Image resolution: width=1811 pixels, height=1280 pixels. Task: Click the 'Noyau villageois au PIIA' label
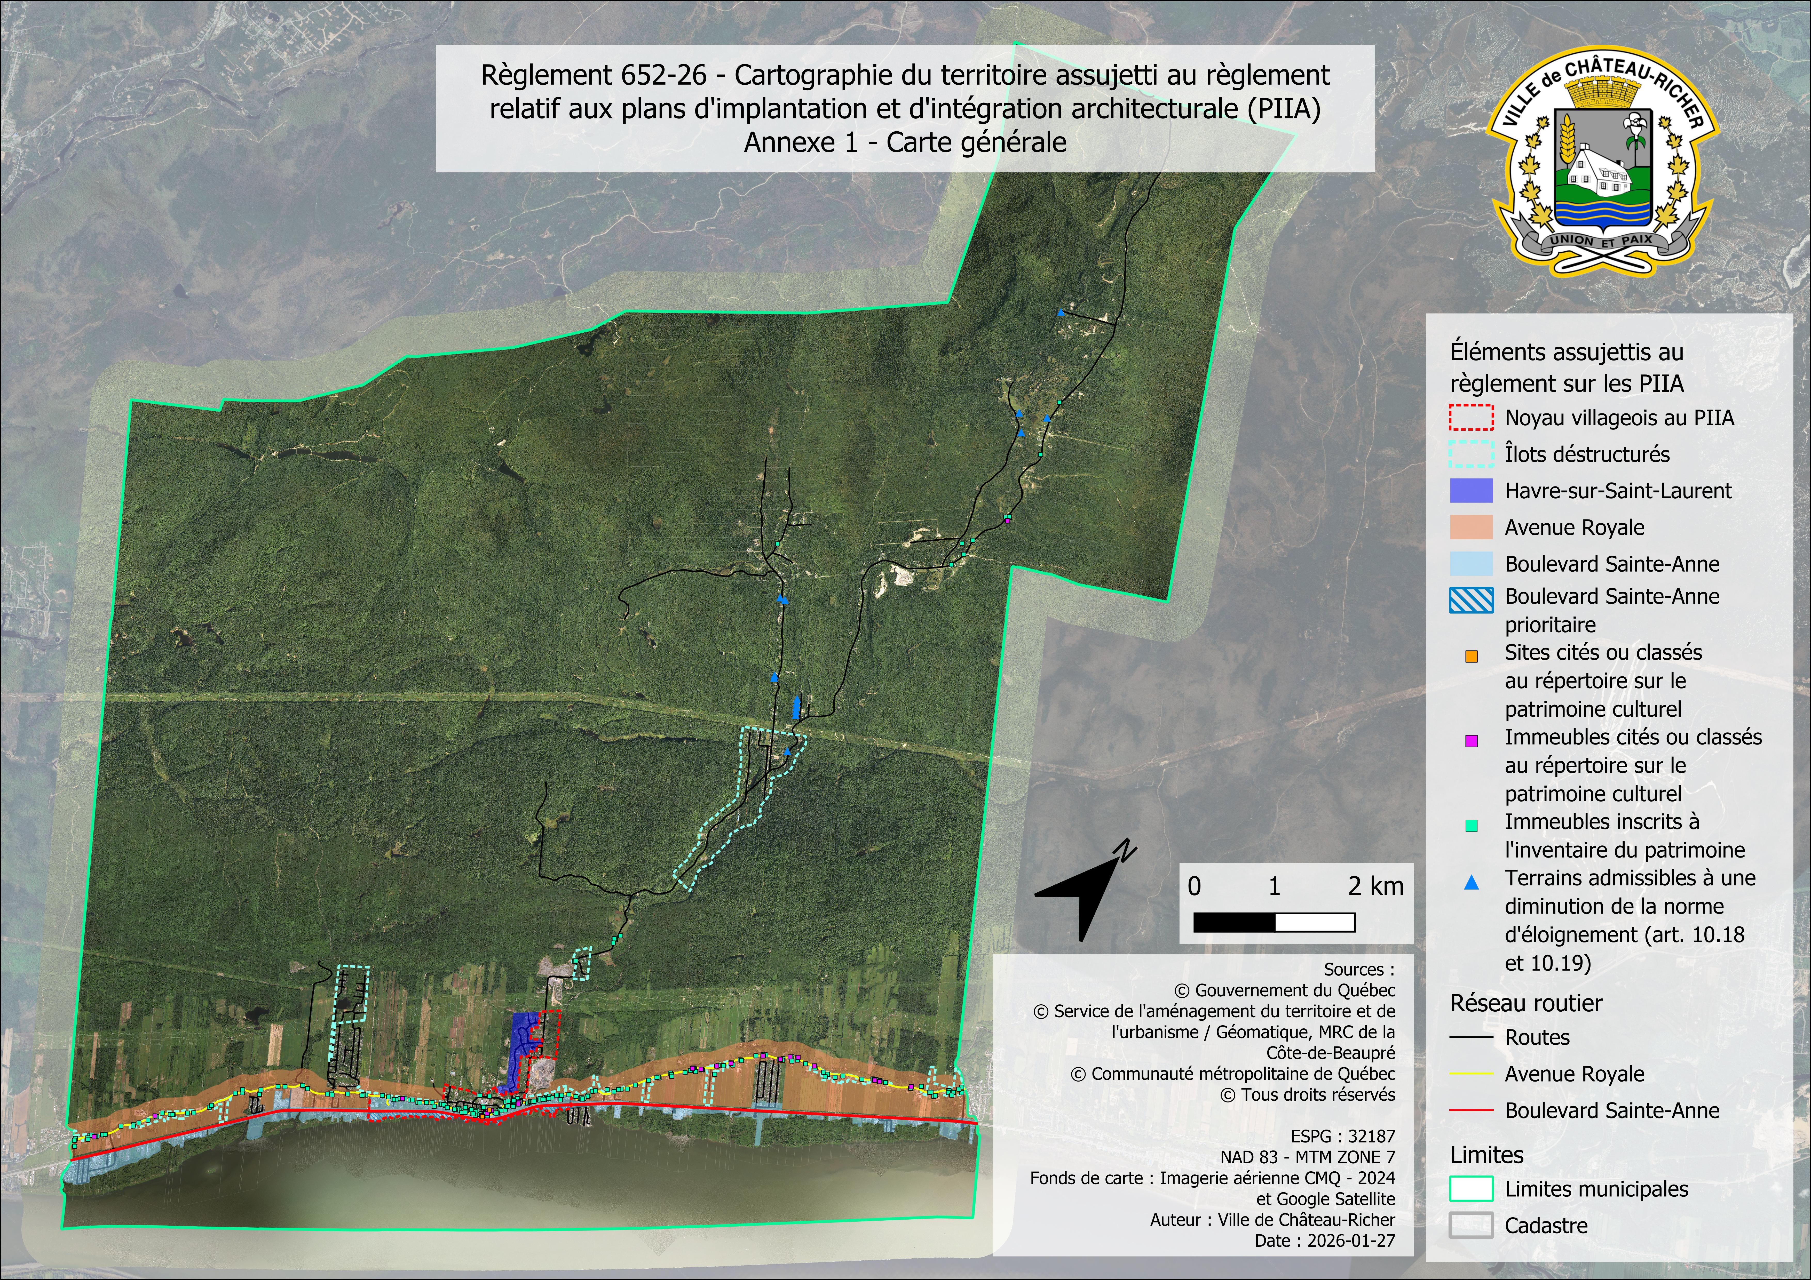(x=1619, y=418)
